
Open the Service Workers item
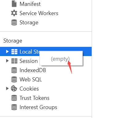(39, 13)
